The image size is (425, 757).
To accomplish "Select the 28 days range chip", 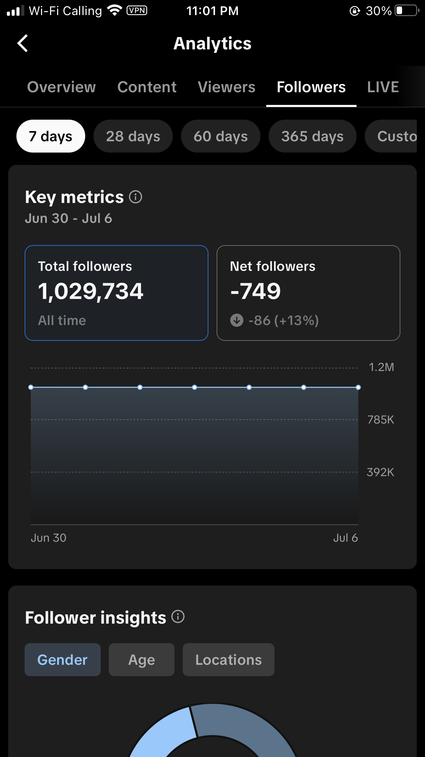I will (133, 136).
